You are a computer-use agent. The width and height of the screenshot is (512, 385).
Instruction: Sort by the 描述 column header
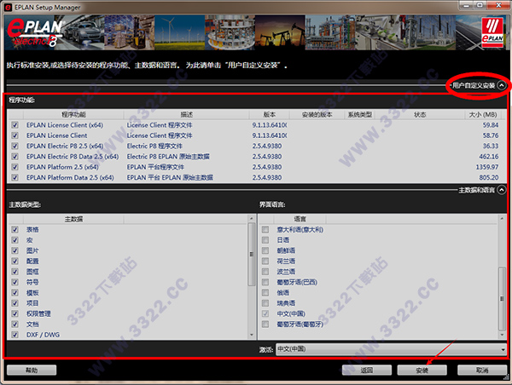pyautogui.click(x=186, y=114)
